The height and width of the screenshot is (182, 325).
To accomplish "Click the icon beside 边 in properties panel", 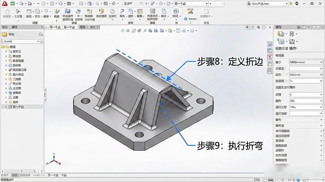I will click(281, 41).
